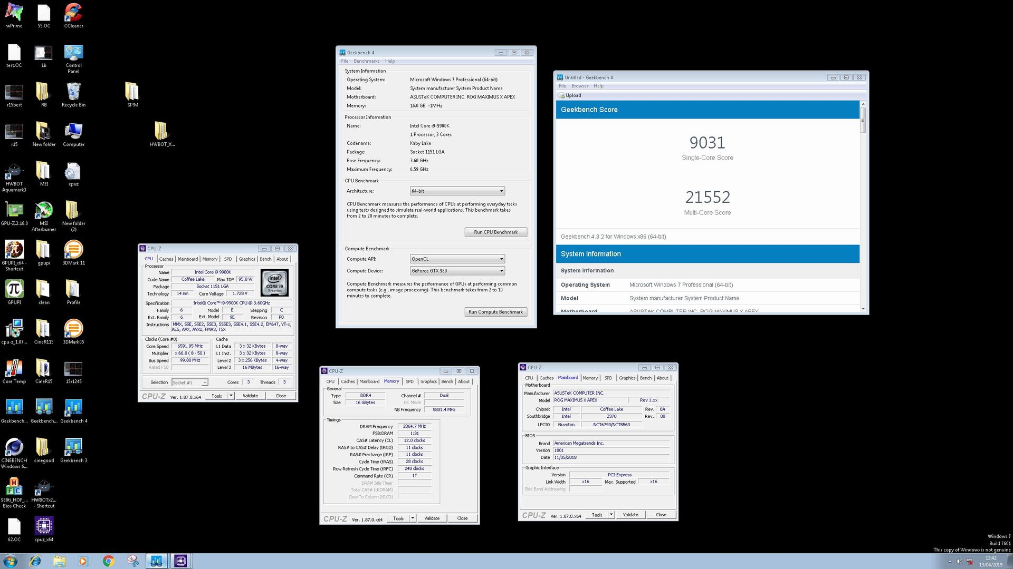Open the CINEBENCH Windows desktop icon

[14, 453]
